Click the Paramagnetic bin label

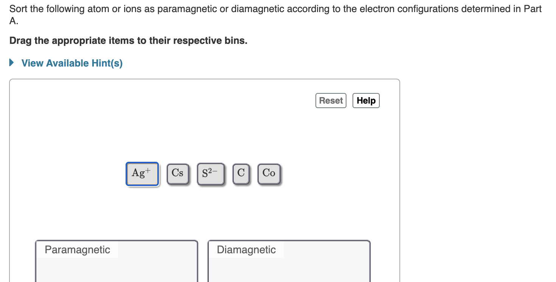point(77,249)
